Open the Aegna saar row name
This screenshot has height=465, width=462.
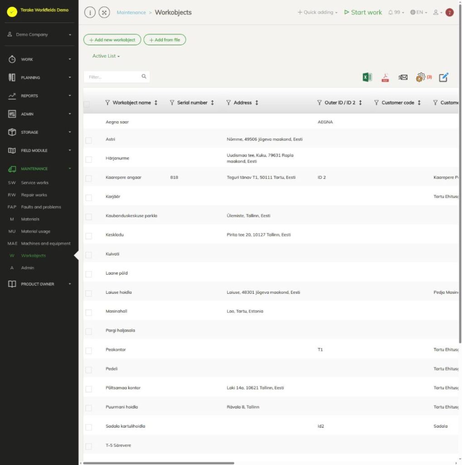[x=117, y=122]
